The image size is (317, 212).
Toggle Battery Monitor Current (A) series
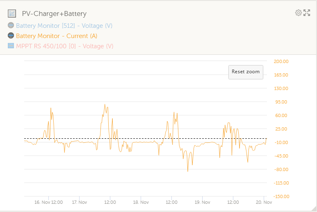pos(57,36)
